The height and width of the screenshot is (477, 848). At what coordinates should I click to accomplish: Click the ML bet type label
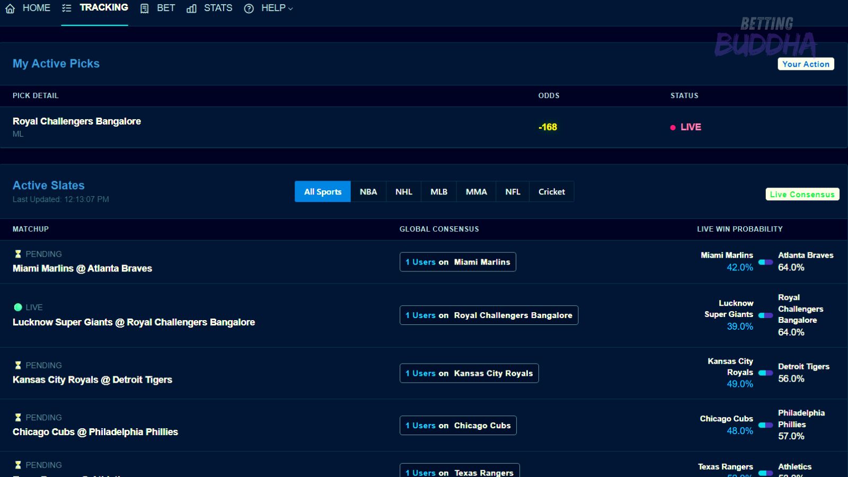[18, 134]
